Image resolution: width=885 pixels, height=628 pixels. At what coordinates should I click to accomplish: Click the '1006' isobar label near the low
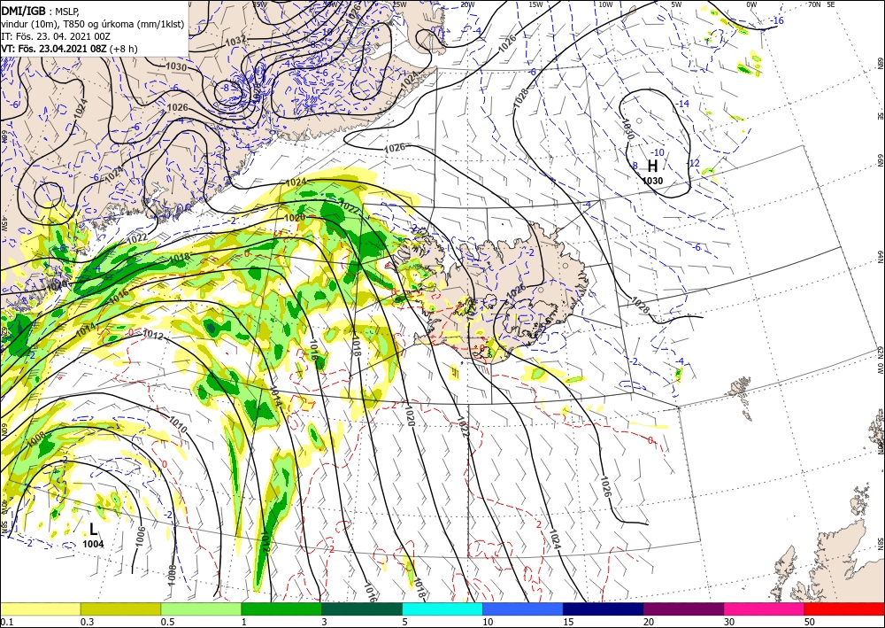pyautogui.click(x=141, y=536)
